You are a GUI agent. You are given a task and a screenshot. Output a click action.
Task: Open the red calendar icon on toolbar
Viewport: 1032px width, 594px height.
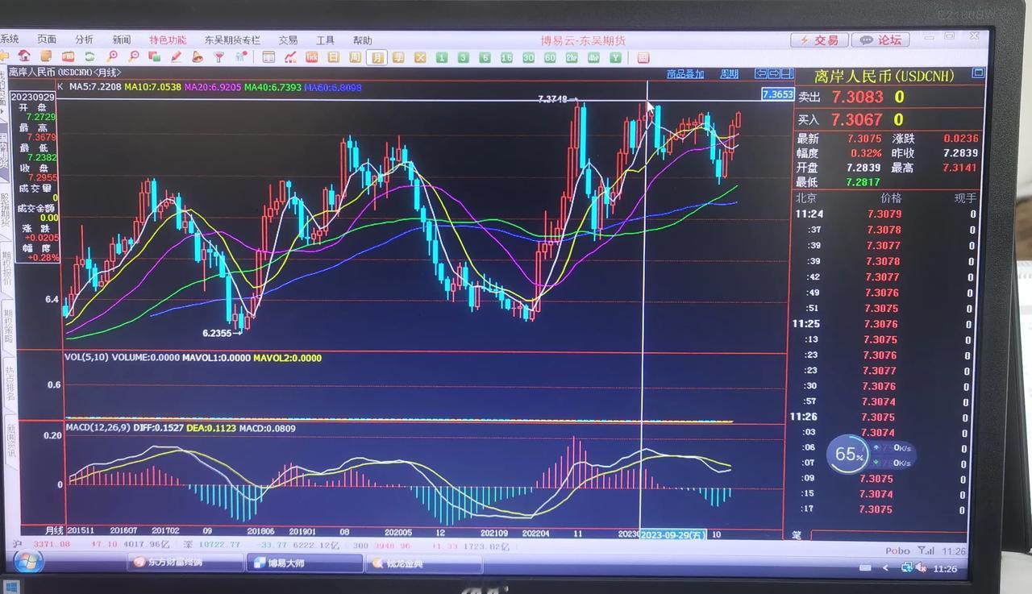(x=643, y=58)
